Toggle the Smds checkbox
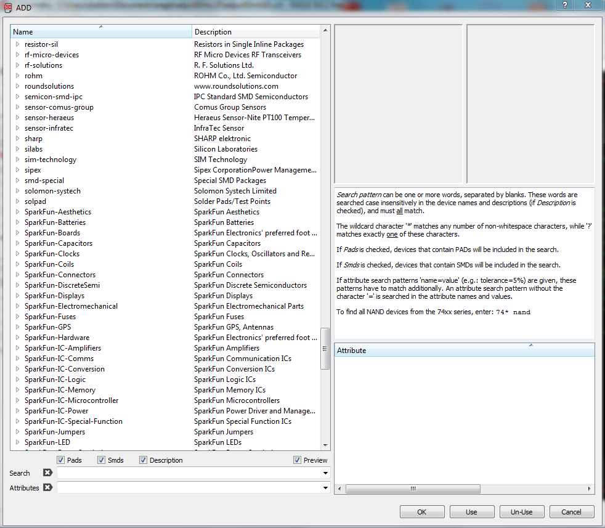 click(x=102, y=460)
